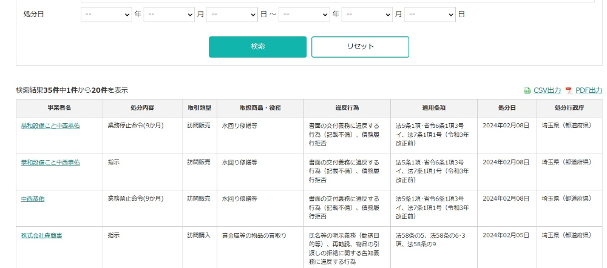Open the start month dropdown for 処分日
The height and width of the screenshot is (268, 607).
click(x=169, y=15)
